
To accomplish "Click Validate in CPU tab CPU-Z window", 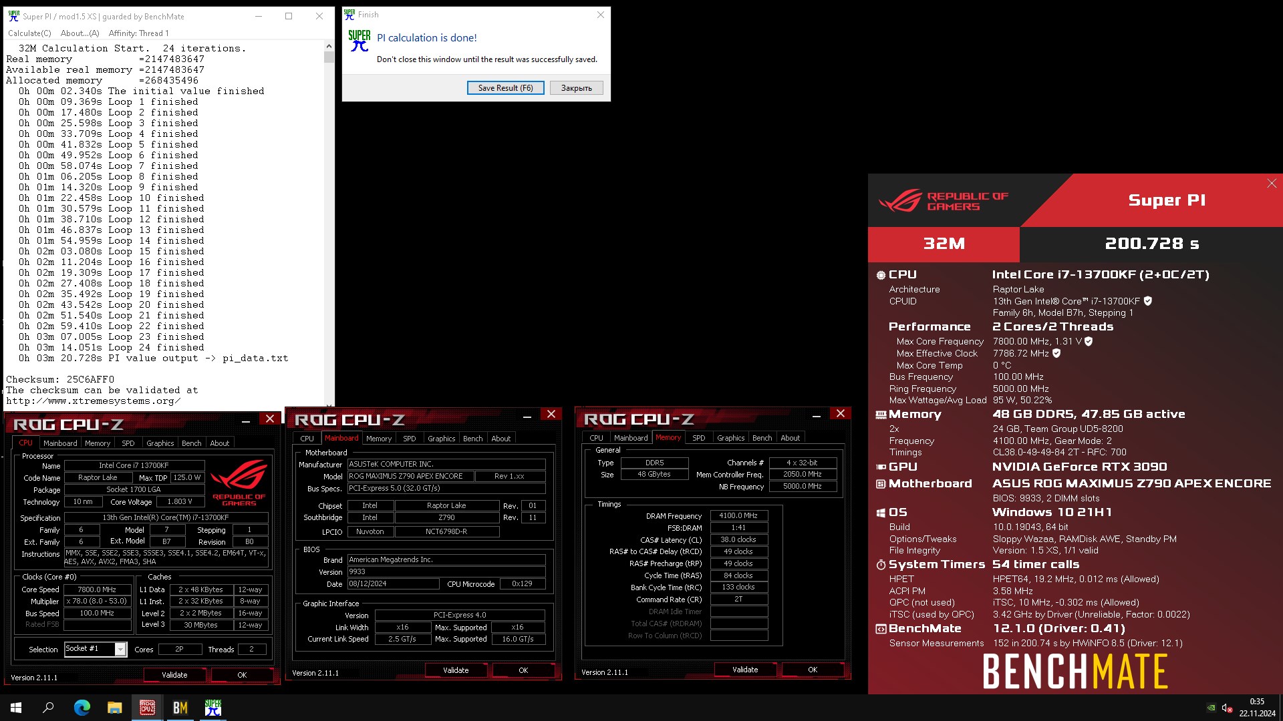I will pyautogui.click(x=174, y=675).
